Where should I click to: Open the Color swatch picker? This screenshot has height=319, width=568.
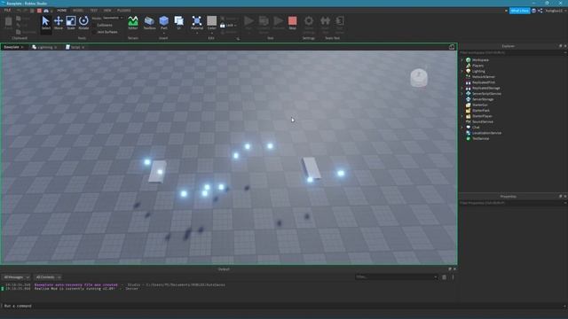point(212,20)
